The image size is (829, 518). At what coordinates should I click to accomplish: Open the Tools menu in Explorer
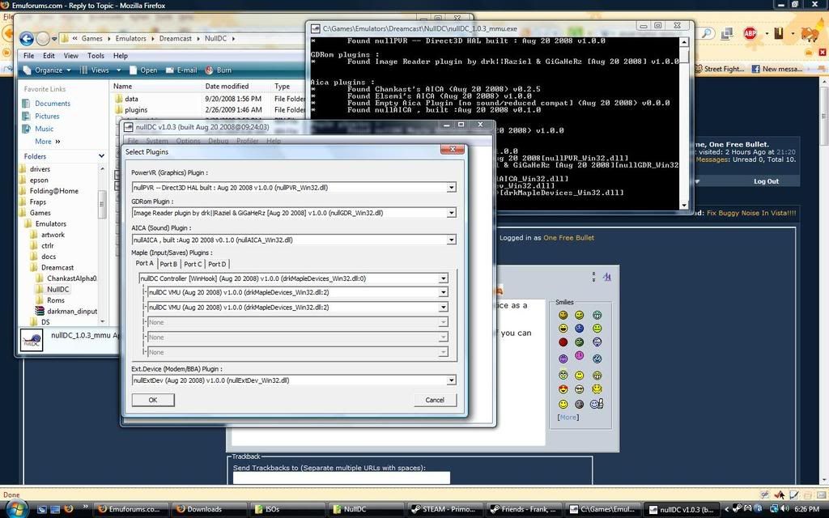[96, 56]
